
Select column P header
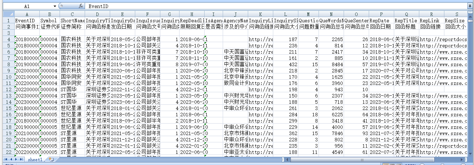381,15
